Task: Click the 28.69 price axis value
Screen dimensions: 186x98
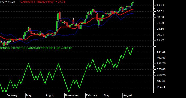Action: click(x=160, y=29)
